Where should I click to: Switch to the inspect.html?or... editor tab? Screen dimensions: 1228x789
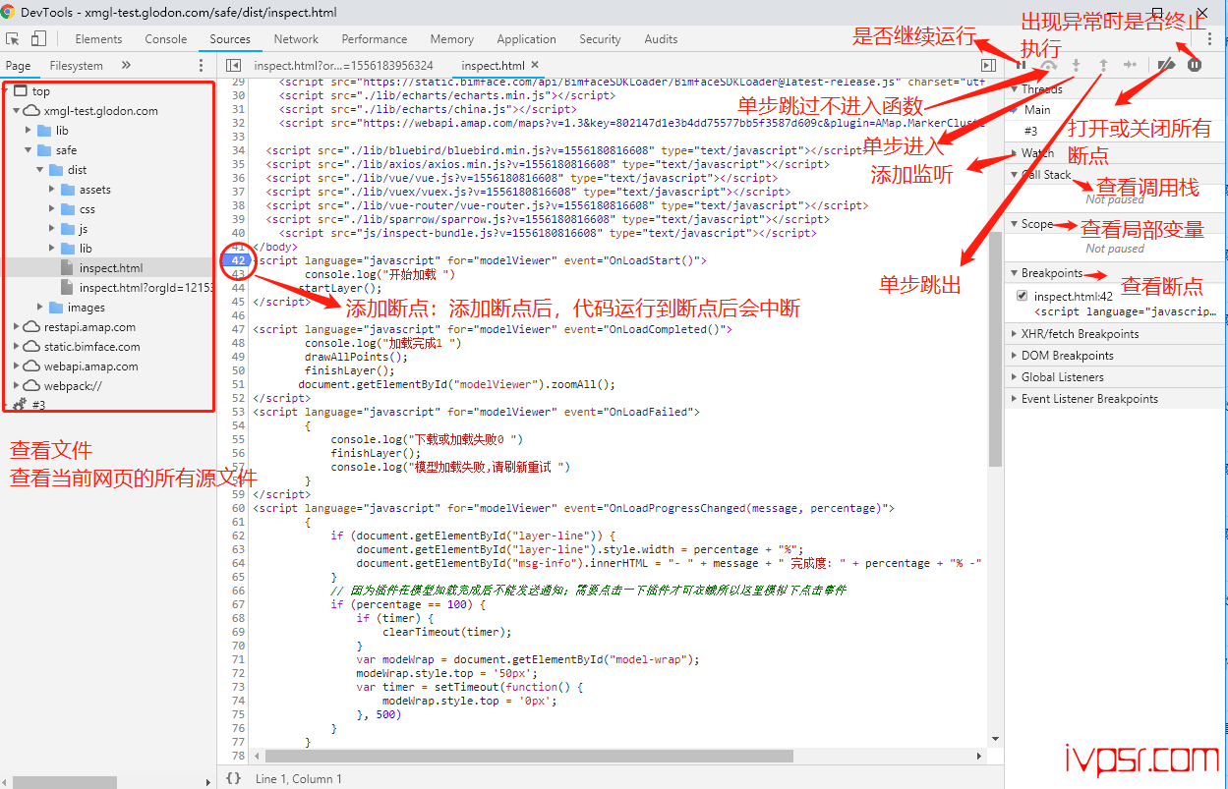coord(343,65)
